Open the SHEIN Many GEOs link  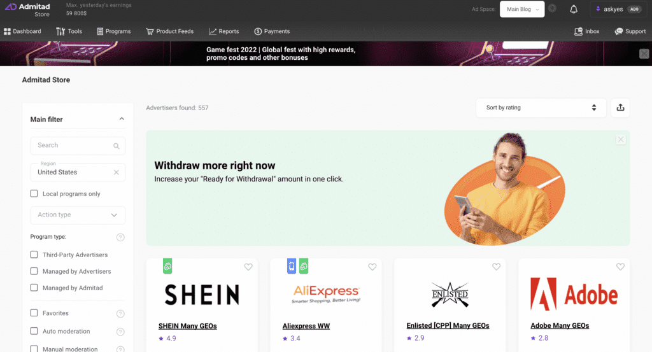click(x=188, y=326)
